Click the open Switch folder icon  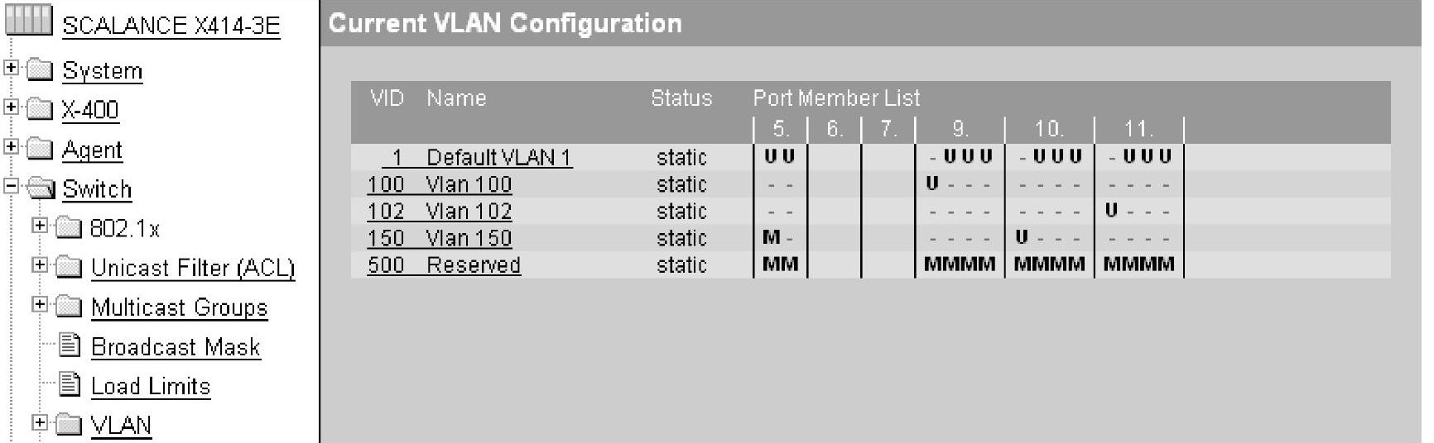41,188
